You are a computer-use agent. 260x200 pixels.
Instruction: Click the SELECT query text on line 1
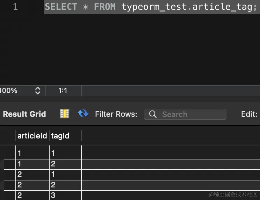coord(151,7)
